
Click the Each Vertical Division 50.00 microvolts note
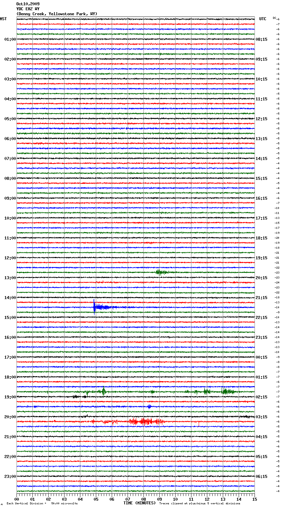(x=42, y=503)
